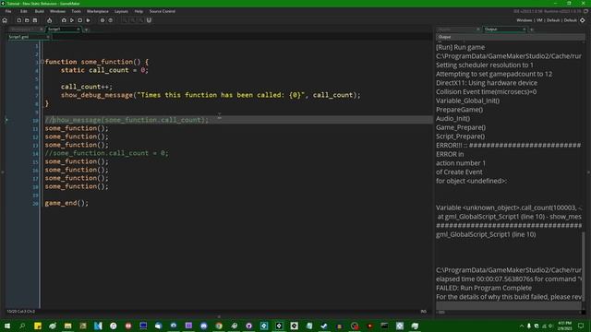Click the show_debug_message code line

pyautogui.click(x=211, y=95)
